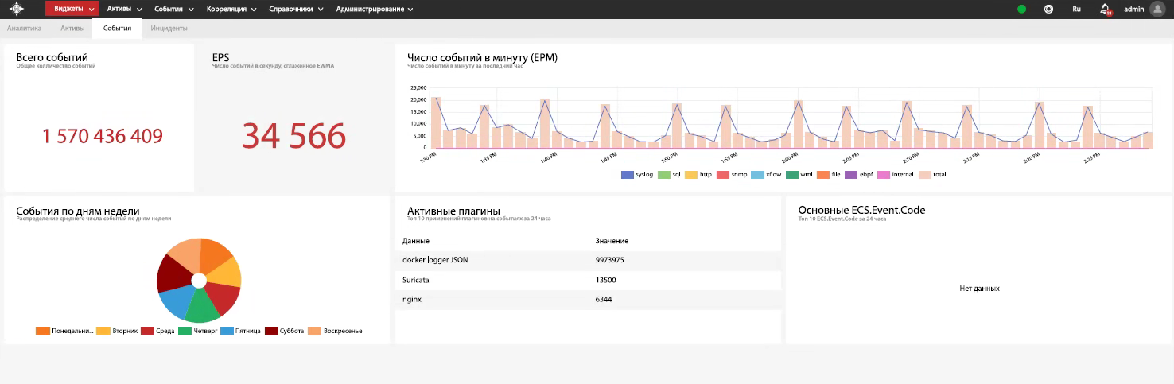
Task: Click the green system status indicator
Action: pyautogui.click(x=1021, y=10)
